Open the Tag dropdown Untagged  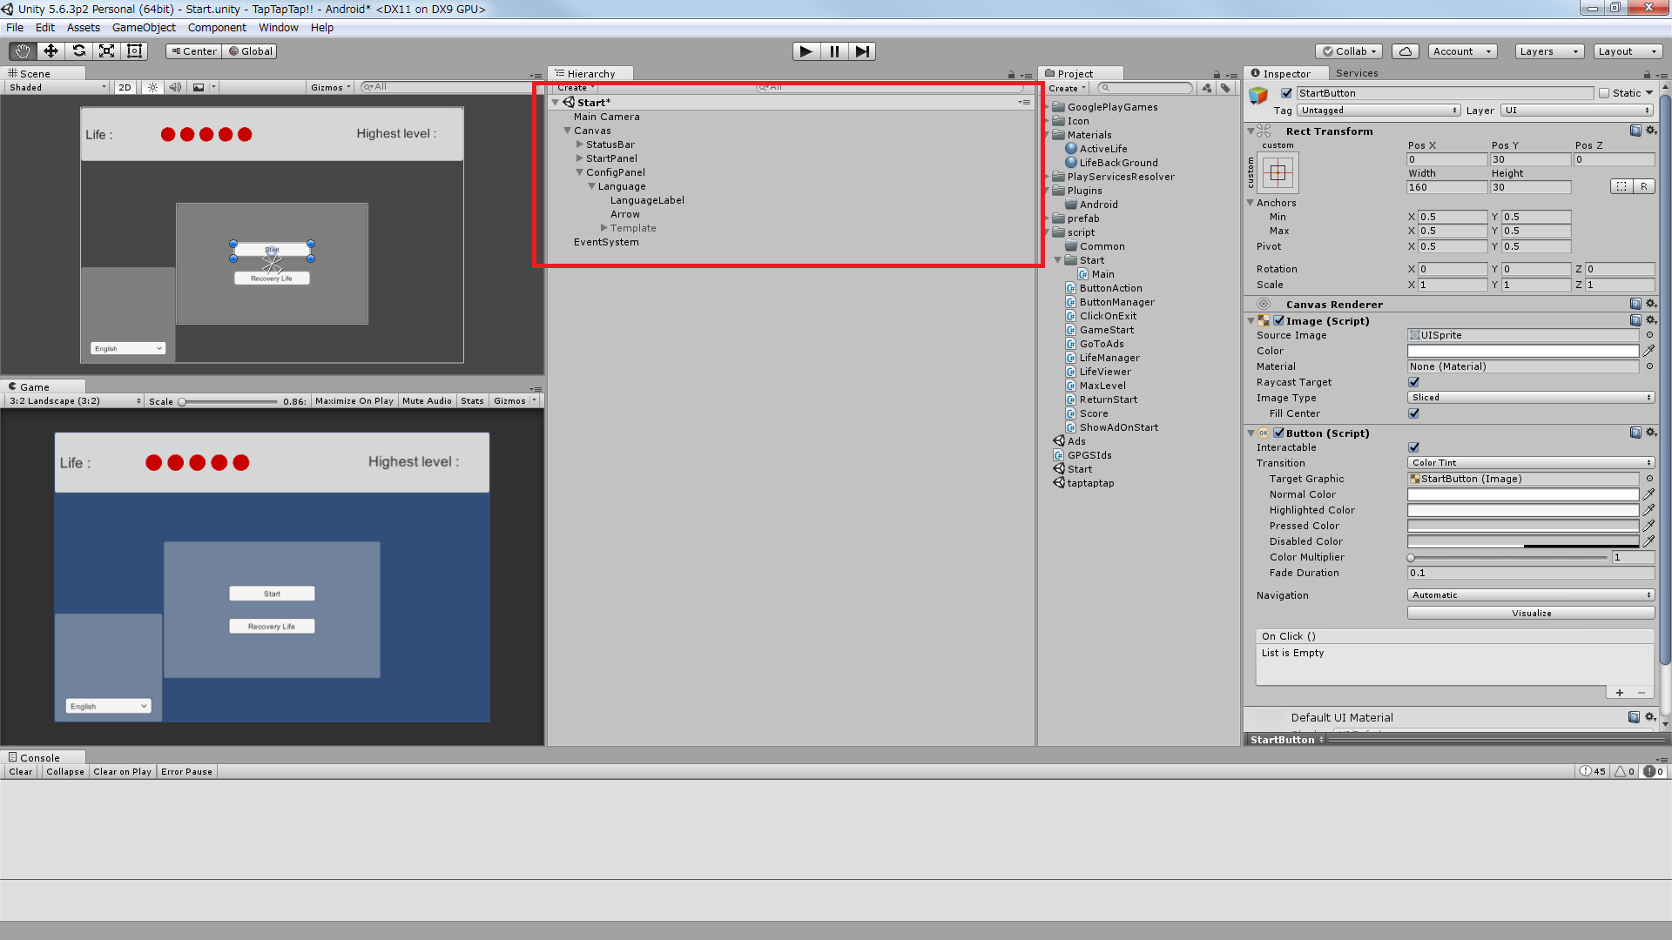pyautogui.click(x=1379, y=111)
